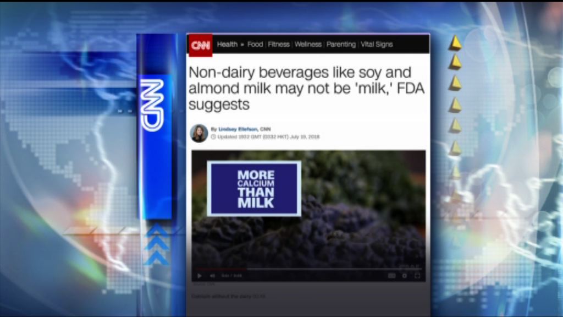Viewport: 563px width, 317px height.
Task: Click the red CNN logo
Action: coord(200,45)
